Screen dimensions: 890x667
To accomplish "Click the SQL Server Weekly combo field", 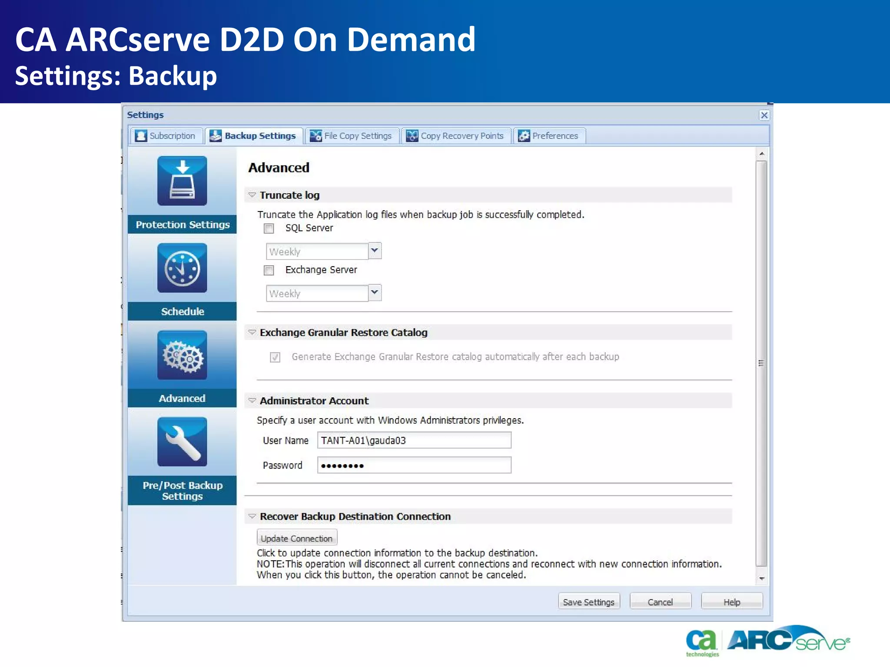I will 317,251.
